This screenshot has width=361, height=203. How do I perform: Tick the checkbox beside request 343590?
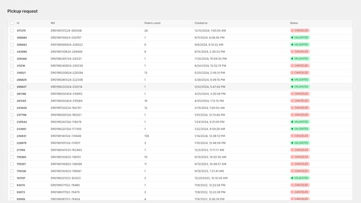tap(12, 51)
